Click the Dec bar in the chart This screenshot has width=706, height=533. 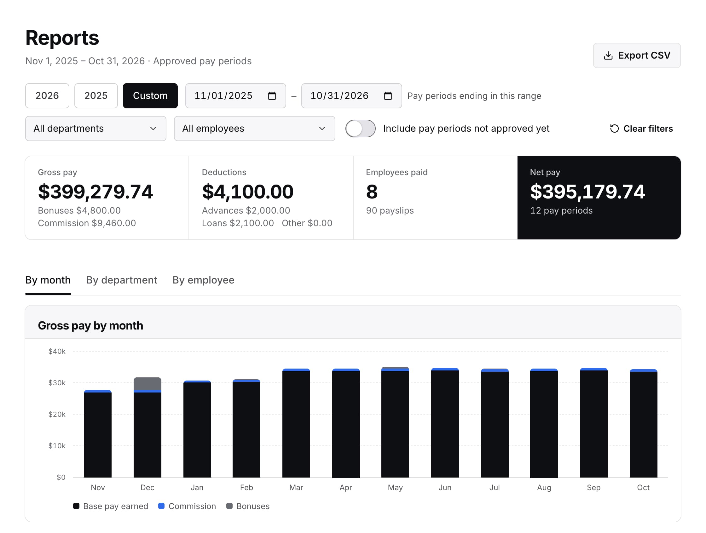[x=148, y=427]
